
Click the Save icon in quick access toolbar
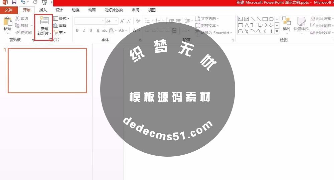[14, 2]
